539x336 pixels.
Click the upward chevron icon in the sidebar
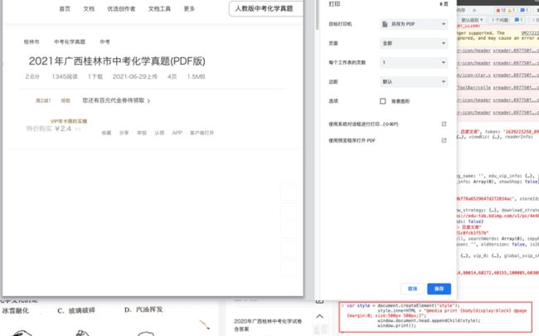click(319, 316)
